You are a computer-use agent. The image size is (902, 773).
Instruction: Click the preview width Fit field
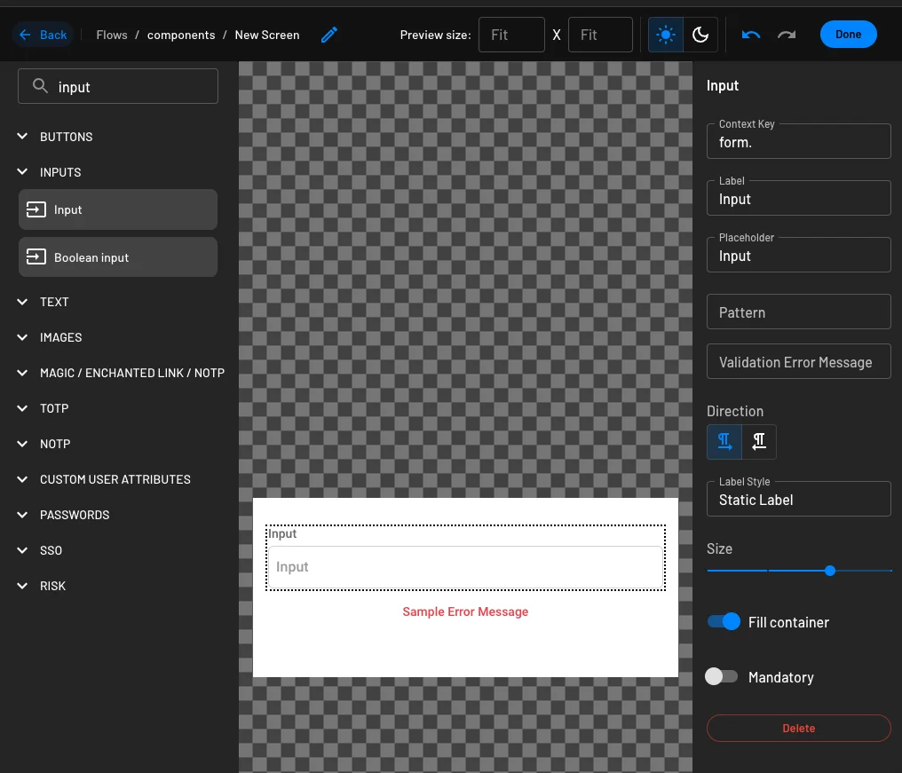tap(511, 35)
